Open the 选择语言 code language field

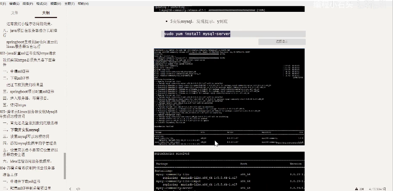tap(282, 42)
